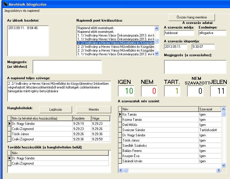This screenshot has height=179, width=230.
Task: Select session start 2013.09.11. 8:04:46
Action: click(x=23, y=28)
